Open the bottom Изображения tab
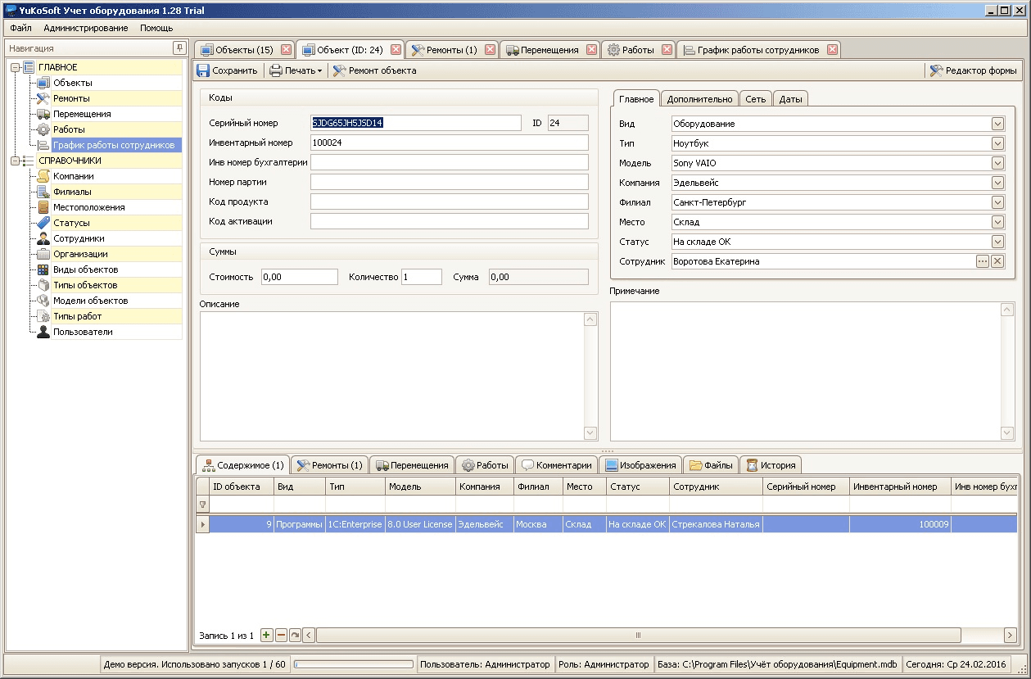Image resolution: width=1031 pixels, height=679 pixels. (640, 465)
